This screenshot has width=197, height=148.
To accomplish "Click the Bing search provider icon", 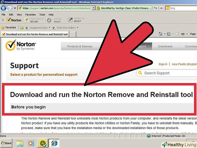I will (x=168, y=8).
